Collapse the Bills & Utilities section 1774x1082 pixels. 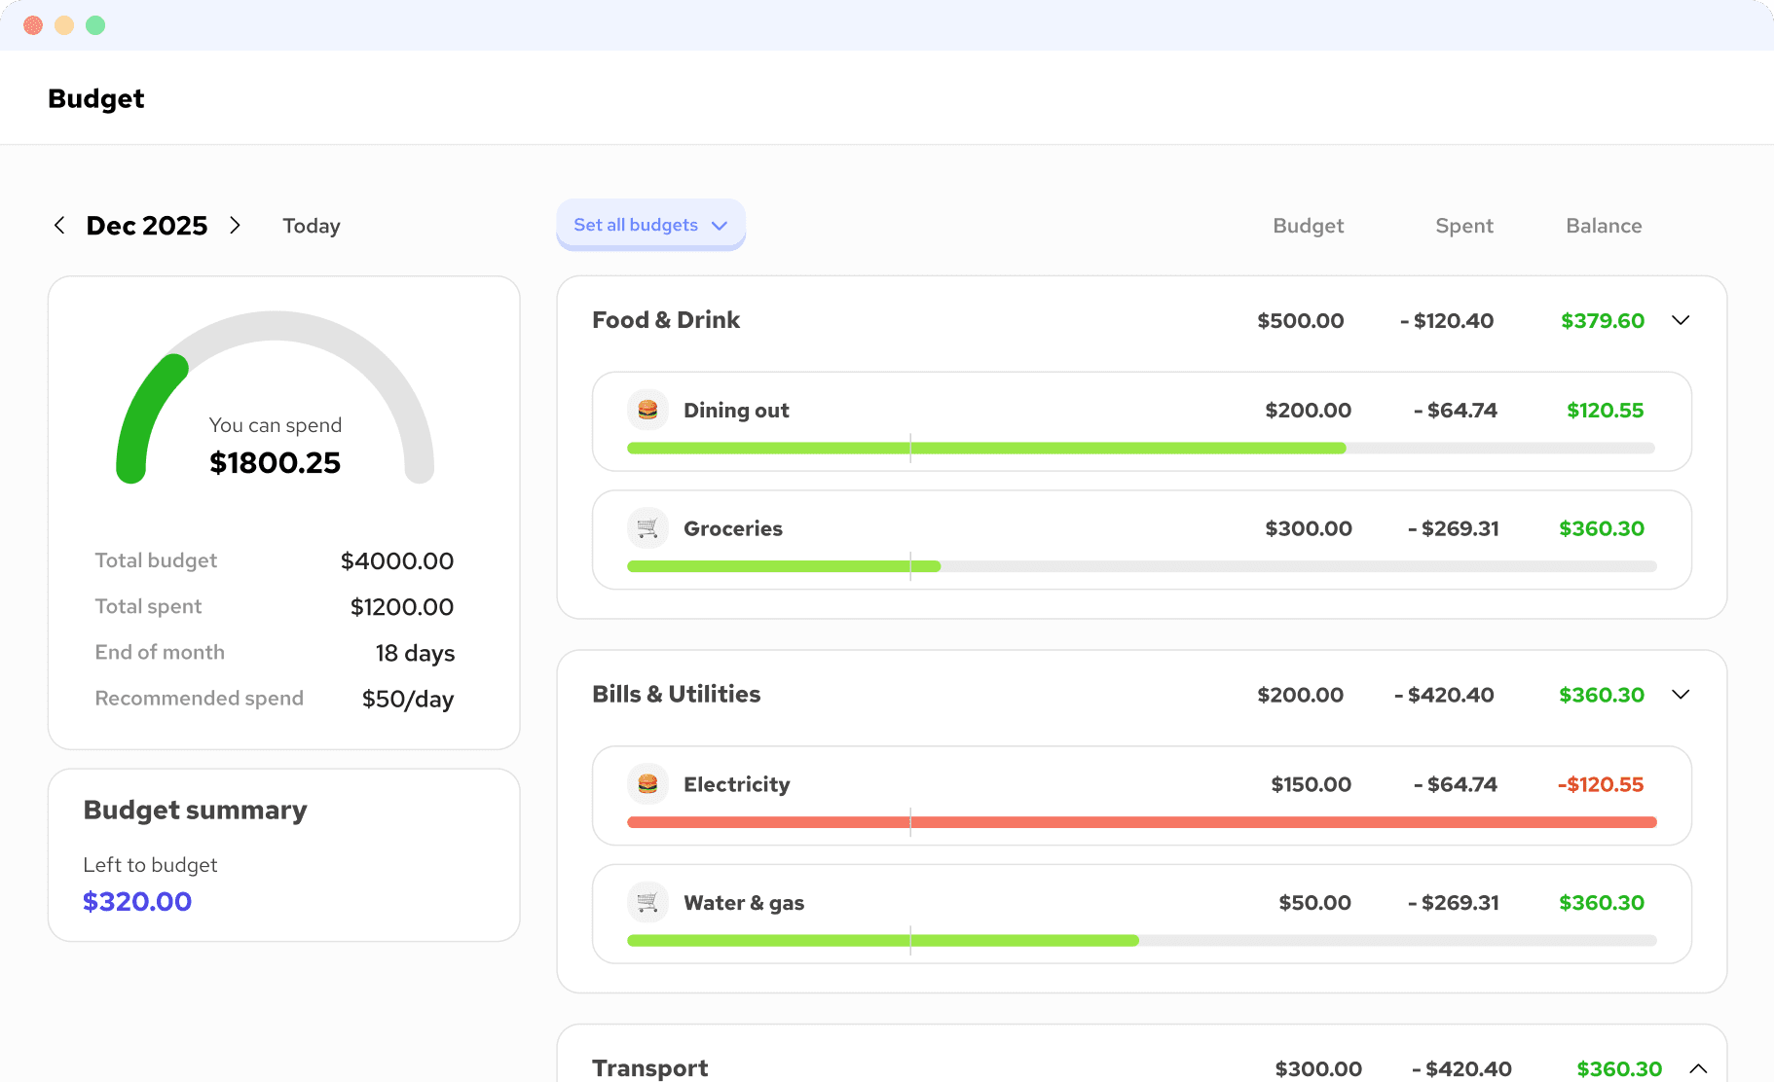click(x=1682, y=694)
